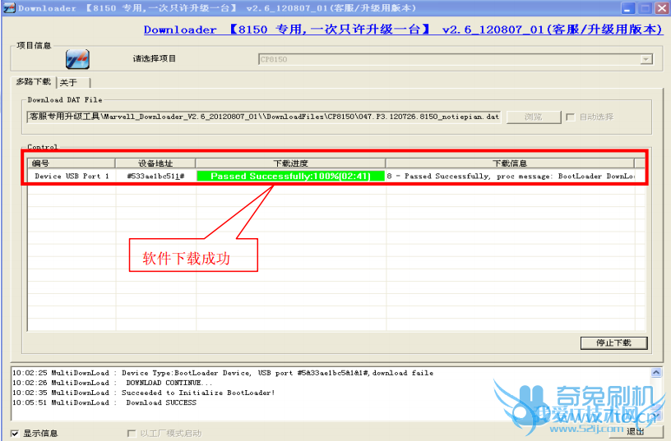The width and height of the screenshot is (671, 441).
Task: Click log line 'DOWNLOAD CONTINUE...'
Action: point(112,383)
